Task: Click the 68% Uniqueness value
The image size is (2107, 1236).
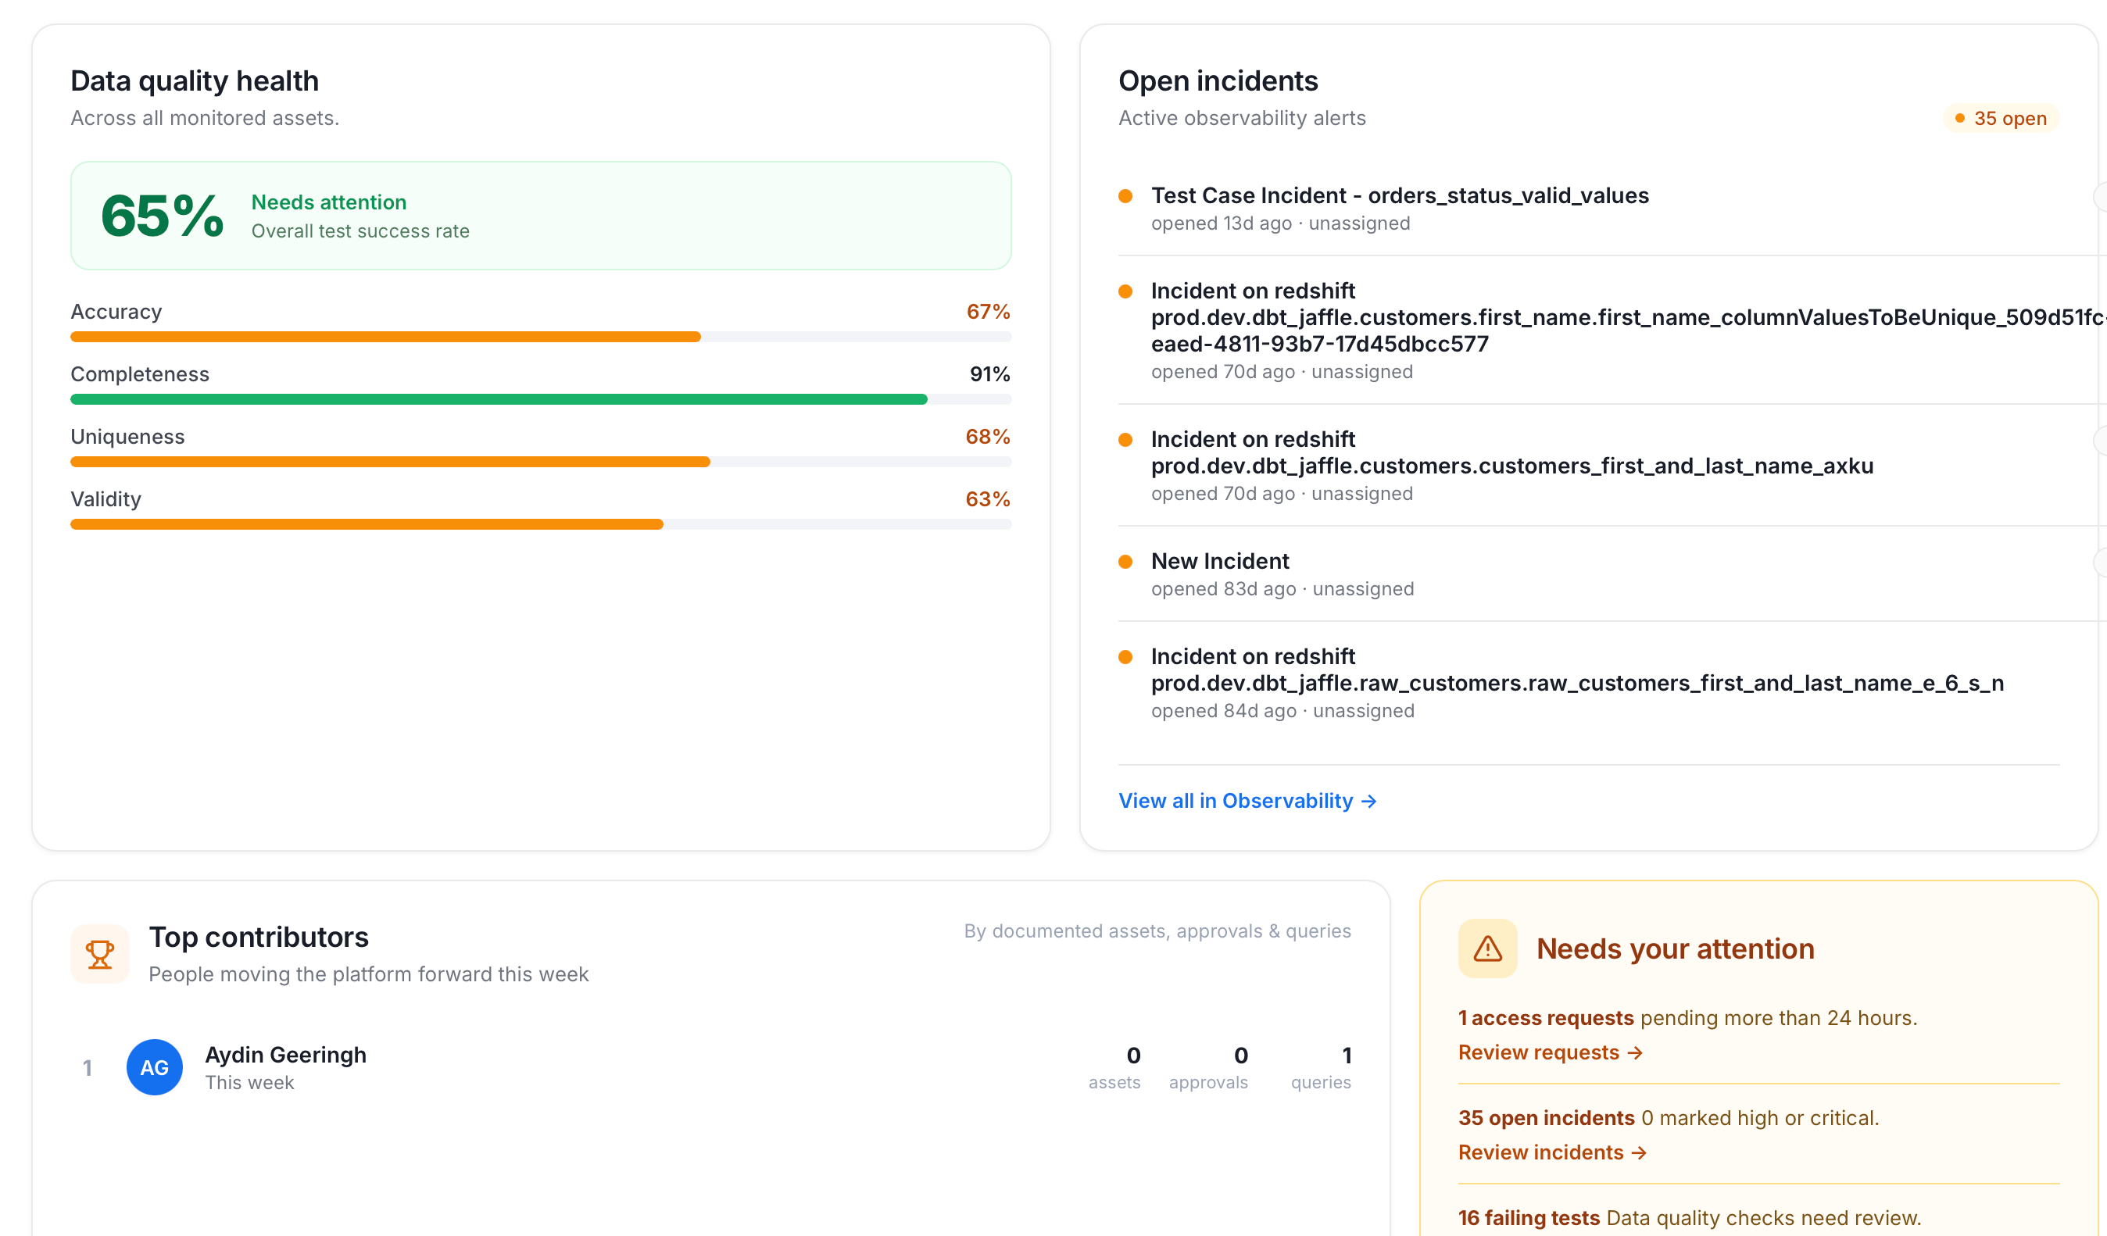Action: [x=987, y=437]
